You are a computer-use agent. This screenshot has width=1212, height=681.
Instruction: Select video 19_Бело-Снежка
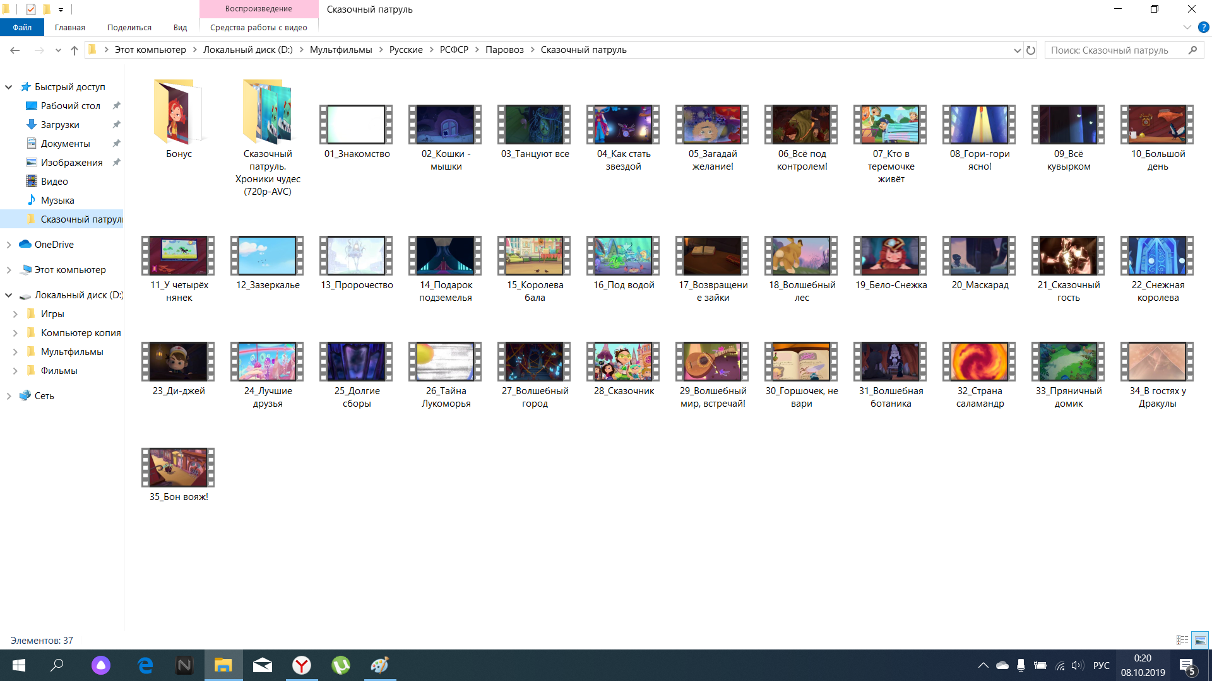tap(891, 262)
